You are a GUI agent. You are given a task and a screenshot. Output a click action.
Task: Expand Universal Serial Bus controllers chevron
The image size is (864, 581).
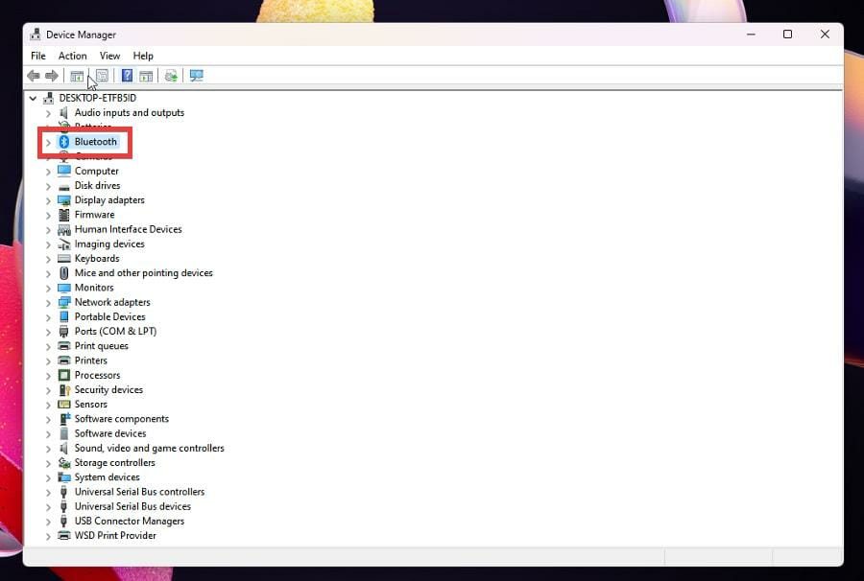(x=48, y=492)
